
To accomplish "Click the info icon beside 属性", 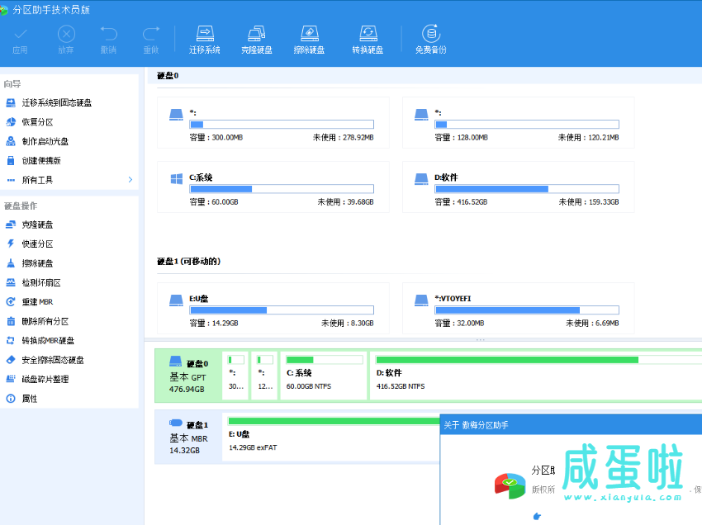I will 11,399.
